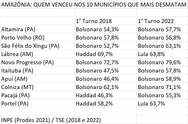Click the "1° Turno 2022" column header
Image resolution: width=188 pixels, height=124 pixels.
155,21
